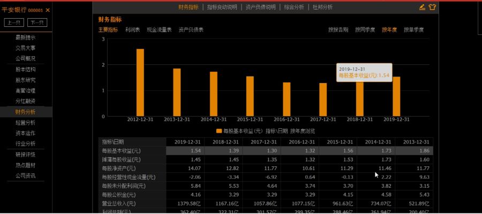This screenshot has width=482, height=214.
Task: Switch to the 利润表 tab
Action: pos(132,30)
